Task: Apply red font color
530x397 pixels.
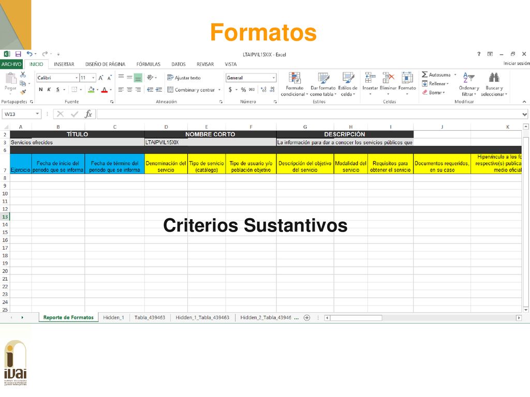Action: click(x=105, y=89)
